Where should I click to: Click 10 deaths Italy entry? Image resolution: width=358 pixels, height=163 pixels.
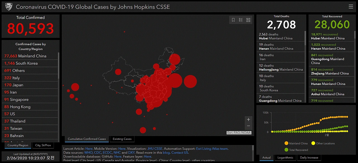(x=281, y=78)
